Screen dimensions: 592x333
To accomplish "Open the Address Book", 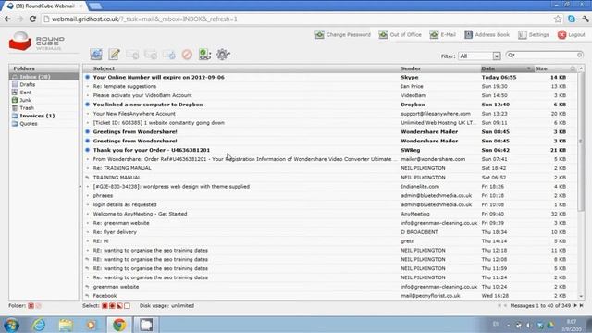I will coord(487,35).
